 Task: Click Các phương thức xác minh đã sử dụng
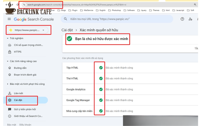[83, 58]
